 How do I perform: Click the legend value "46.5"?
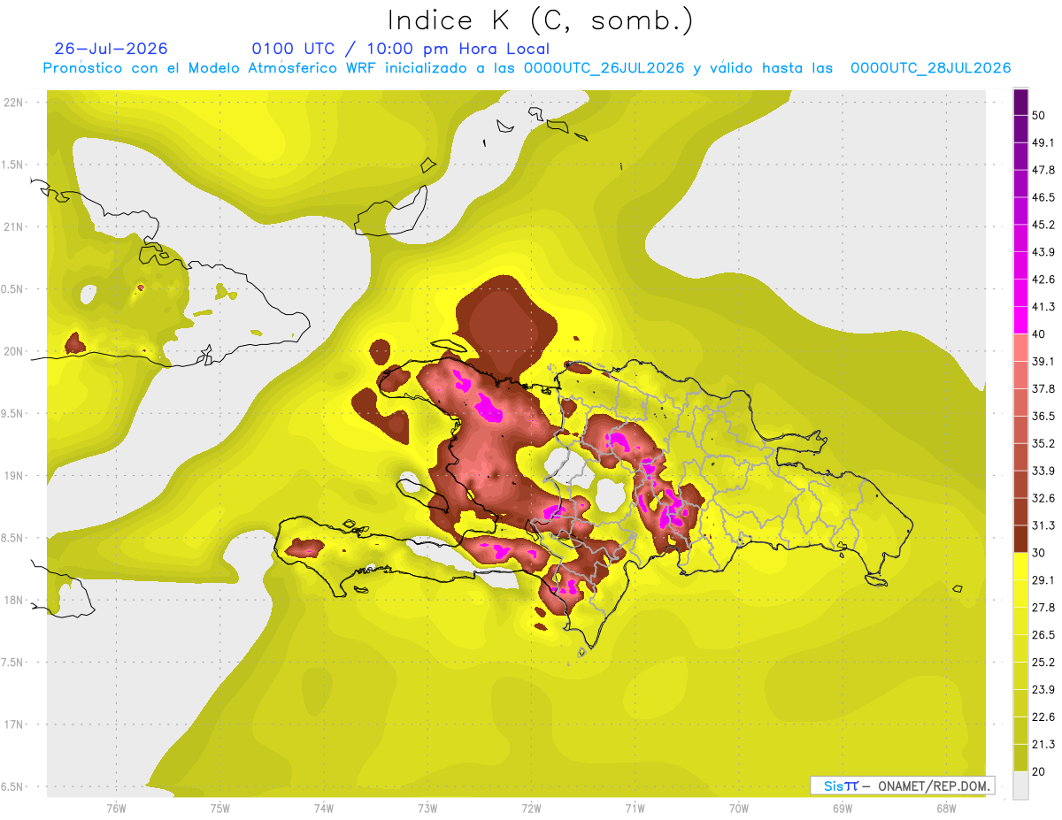[x=1043, y=197]
